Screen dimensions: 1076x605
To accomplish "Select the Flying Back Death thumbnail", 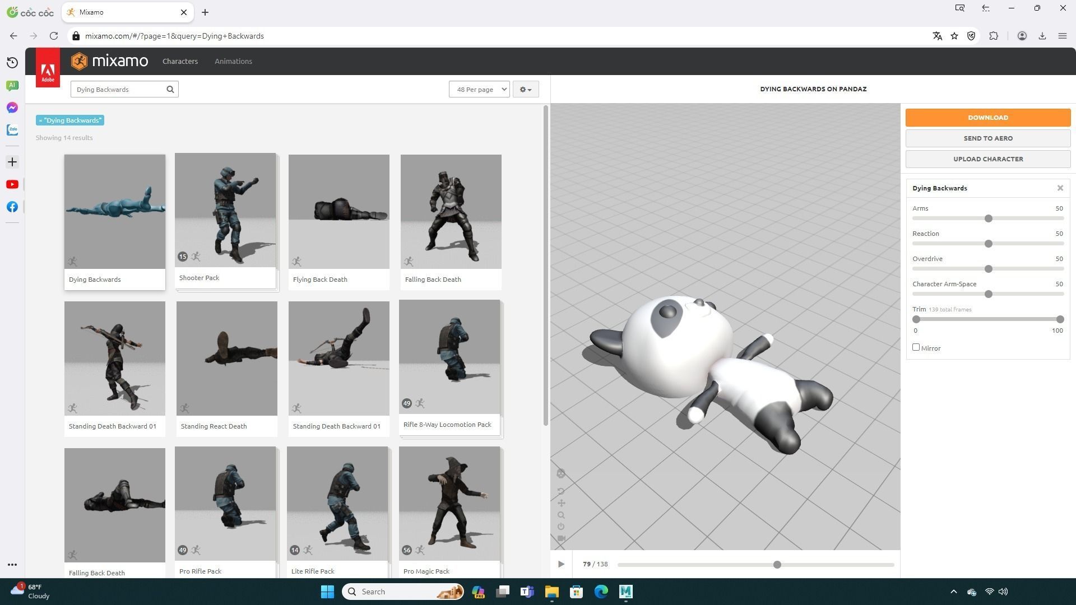I will pos(339,212).
